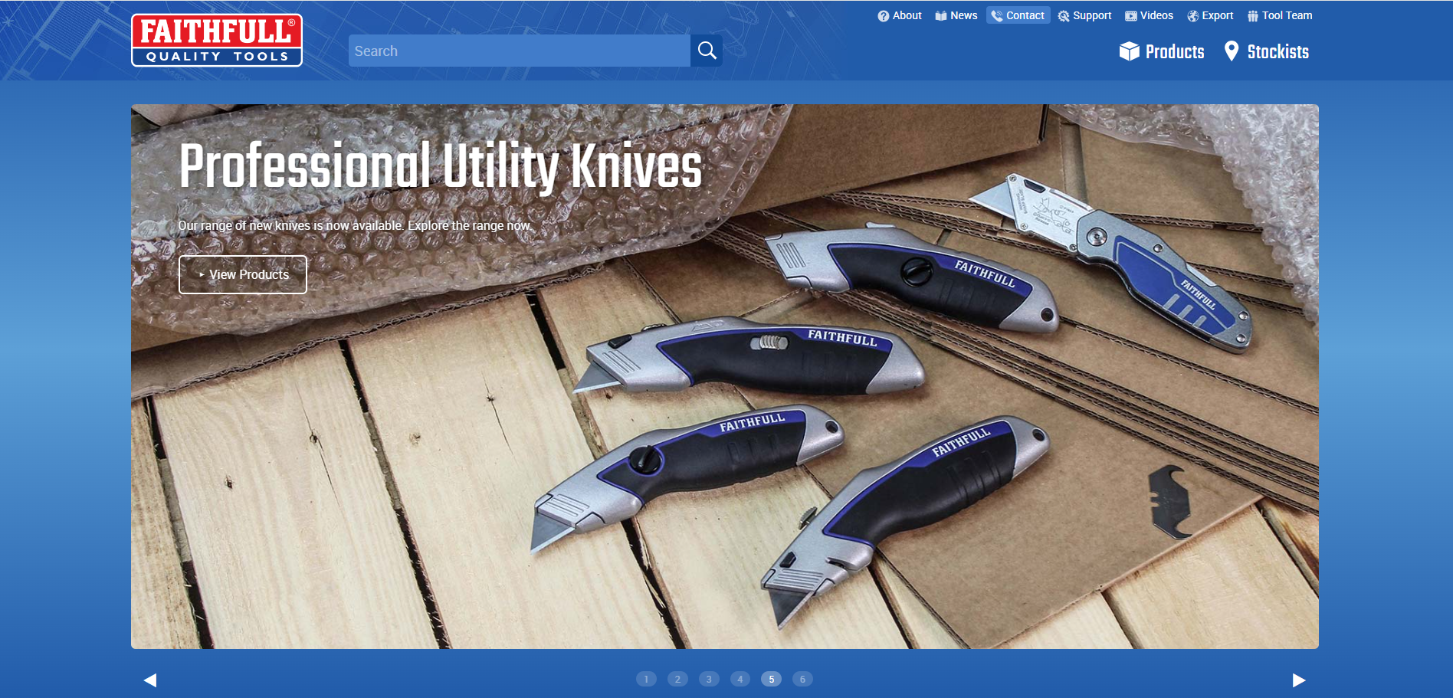Click the About question mark icon
This screenshot has height=698, width=1453.
(884, 16)
